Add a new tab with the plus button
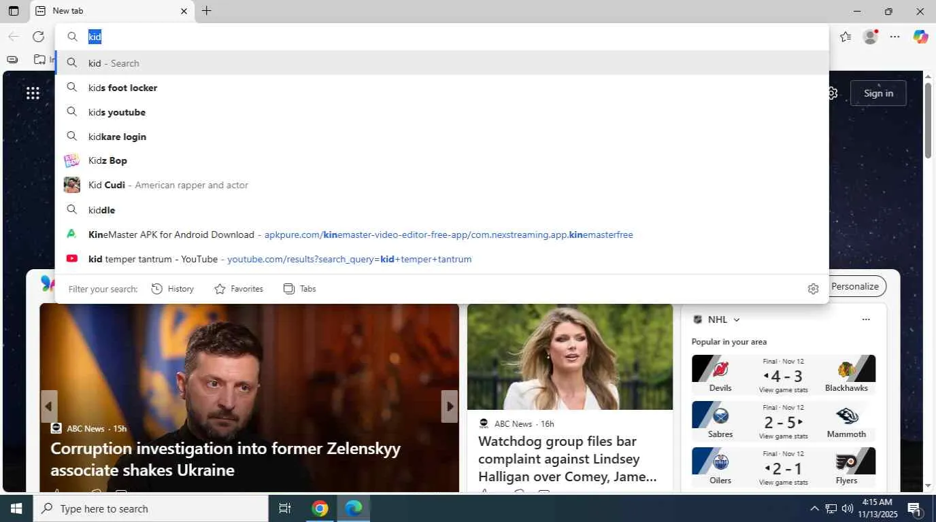The width and height of the screenshot is (936, 522). (x=207, y=11)
